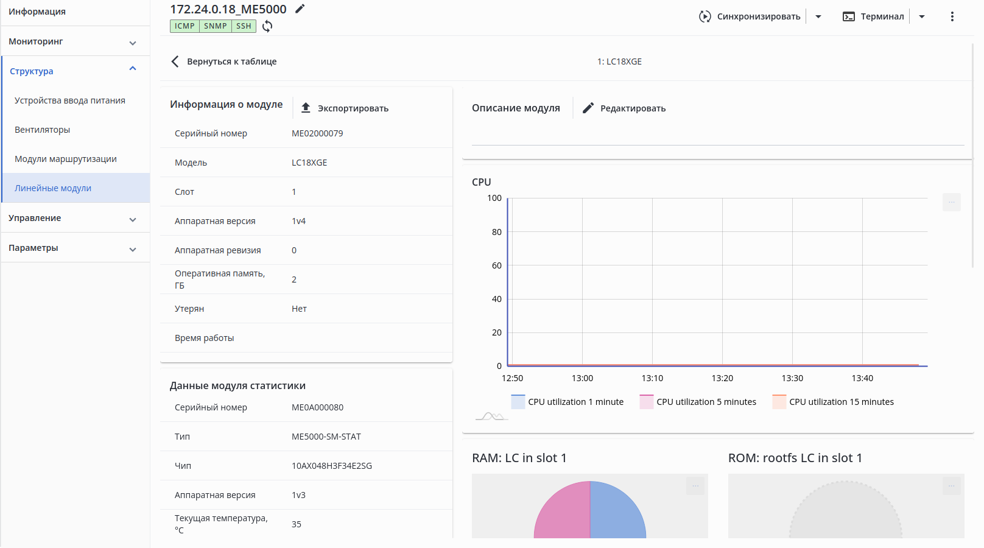Viewport: 984px width, 548px height.
Task: Expand the Synchronize dropdown arrow
Action: (x=818, y=16)
